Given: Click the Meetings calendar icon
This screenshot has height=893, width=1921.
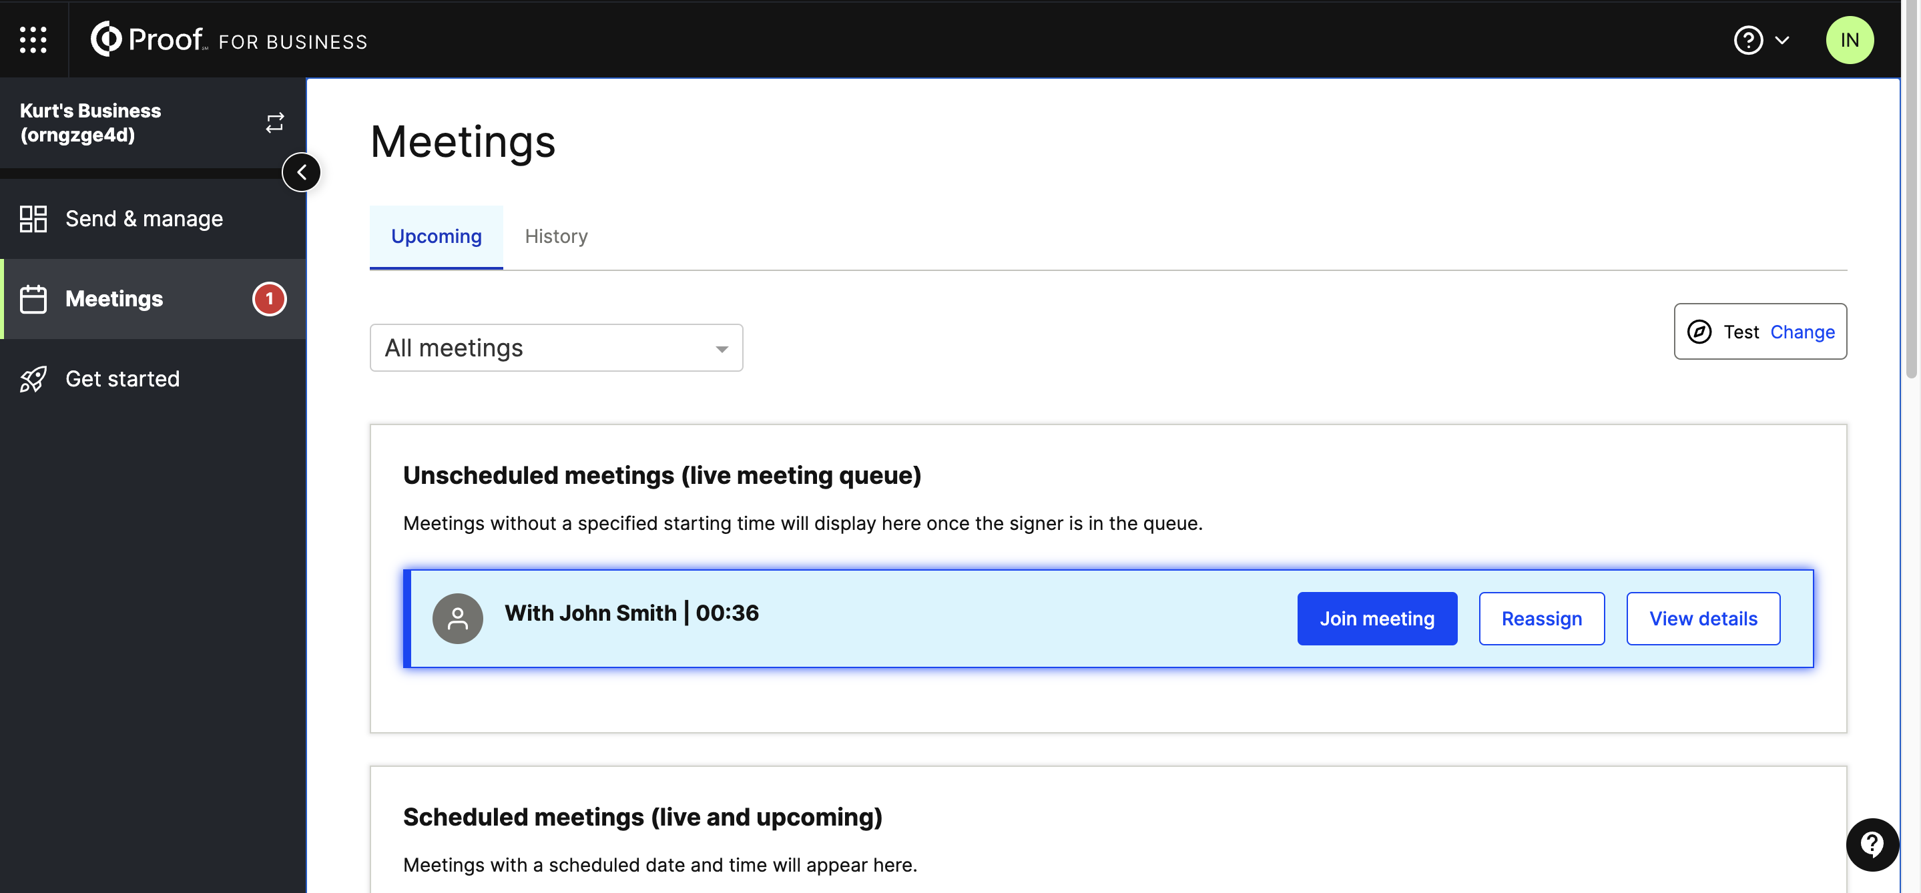Looking at the screenshot, I should point(33,299).
